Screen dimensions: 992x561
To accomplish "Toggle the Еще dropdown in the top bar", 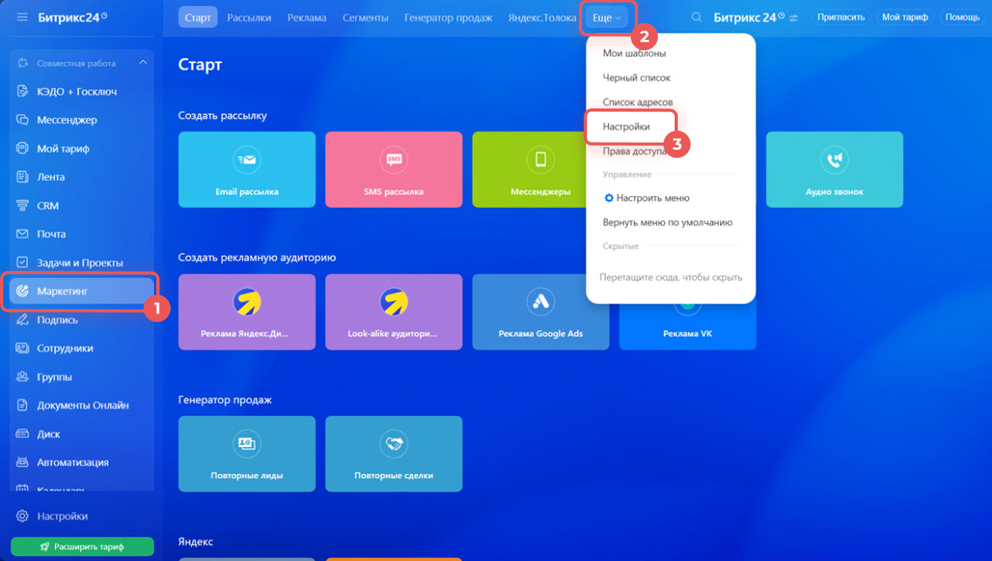I will pos(607,18).
